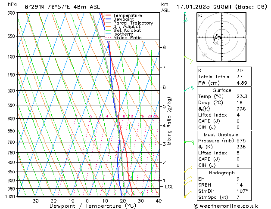This screenshot has width=271, height=209.
Task: Select the Mixing Ratio legend label
Action: (x=128, y=37)
